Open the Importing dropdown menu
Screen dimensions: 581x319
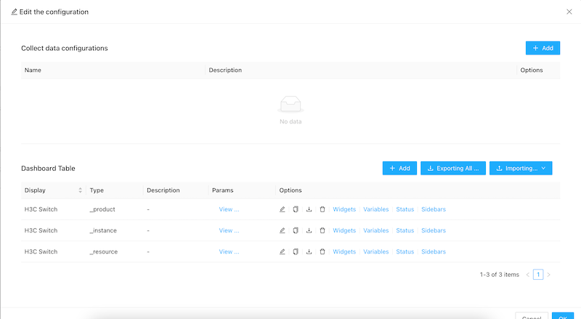521,168
